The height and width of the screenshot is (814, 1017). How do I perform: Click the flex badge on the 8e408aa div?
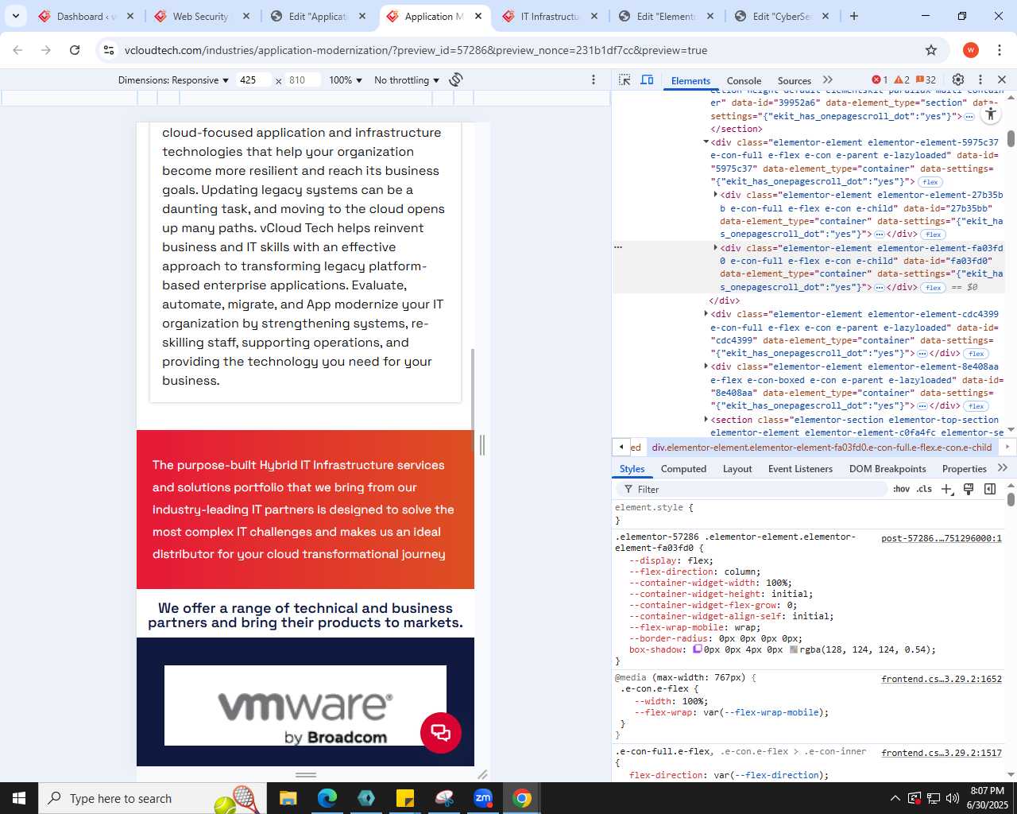pyautogui.click(x=976, y=406)
